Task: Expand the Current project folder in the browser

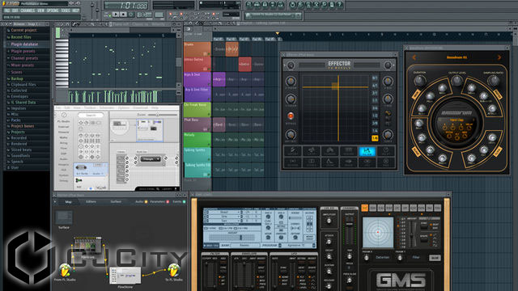Action: click(23, 31)
